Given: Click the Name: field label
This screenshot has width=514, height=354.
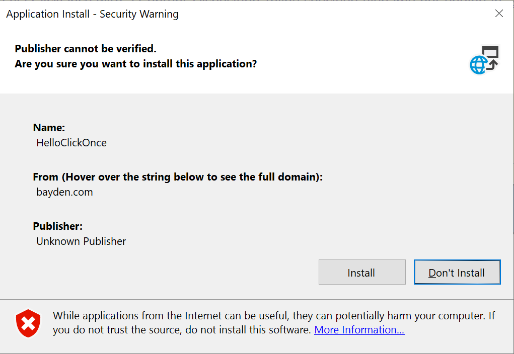Looking at the screenshot, I should click(49, 128).
